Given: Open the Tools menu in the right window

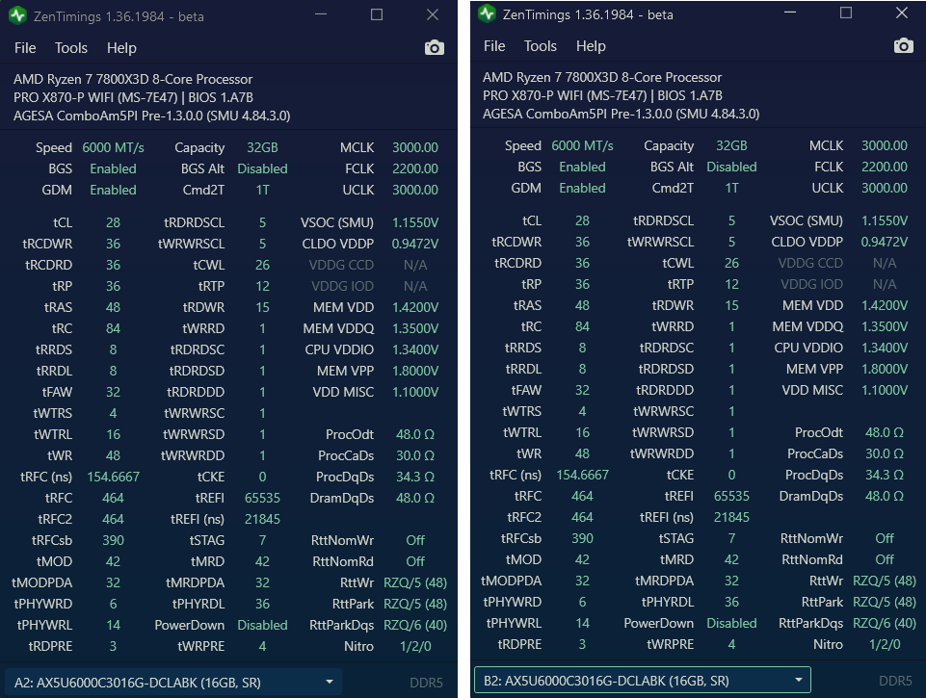Looking at the screenshot, I should [540, 45].
